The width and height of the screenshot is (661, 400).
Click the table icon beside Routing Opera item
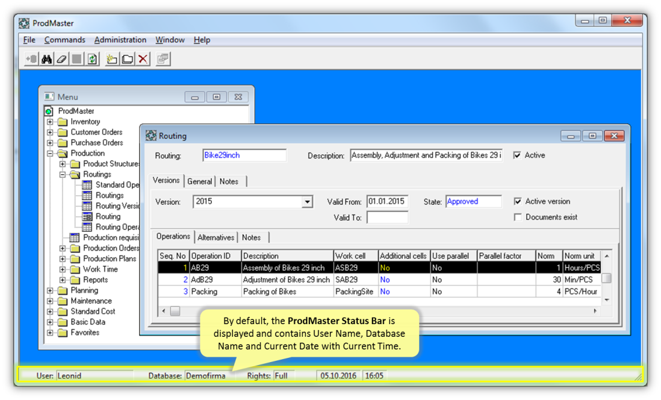coord(87,227)
